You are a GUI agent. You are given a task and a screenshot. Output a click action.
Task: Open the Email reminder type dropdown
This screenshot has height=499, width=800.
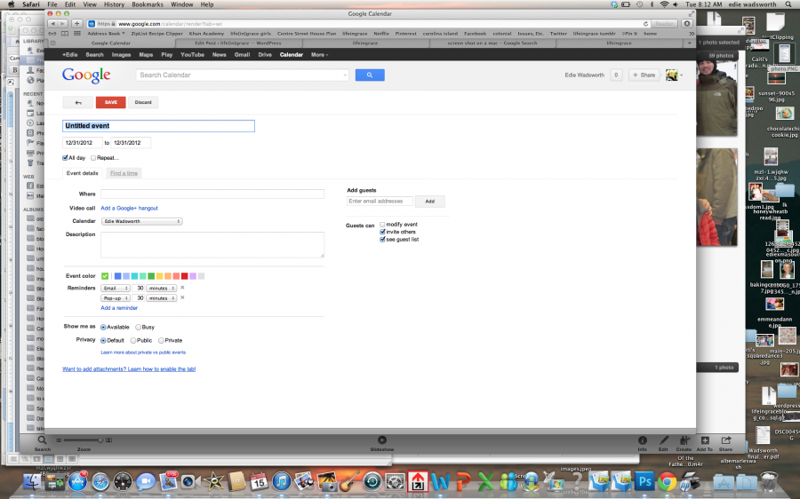click(x=116, y=288)
